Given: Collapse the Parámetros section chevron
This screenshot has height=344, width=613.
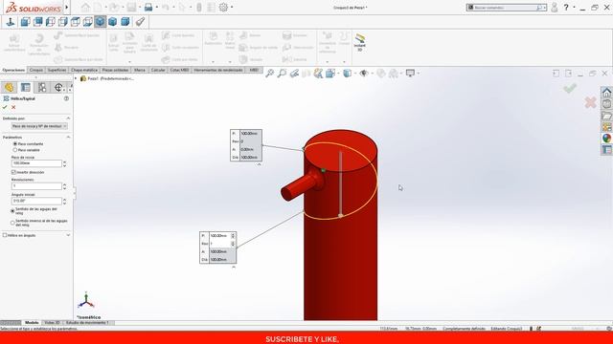Looking at the screenshot, I should (x=68, y=138).
